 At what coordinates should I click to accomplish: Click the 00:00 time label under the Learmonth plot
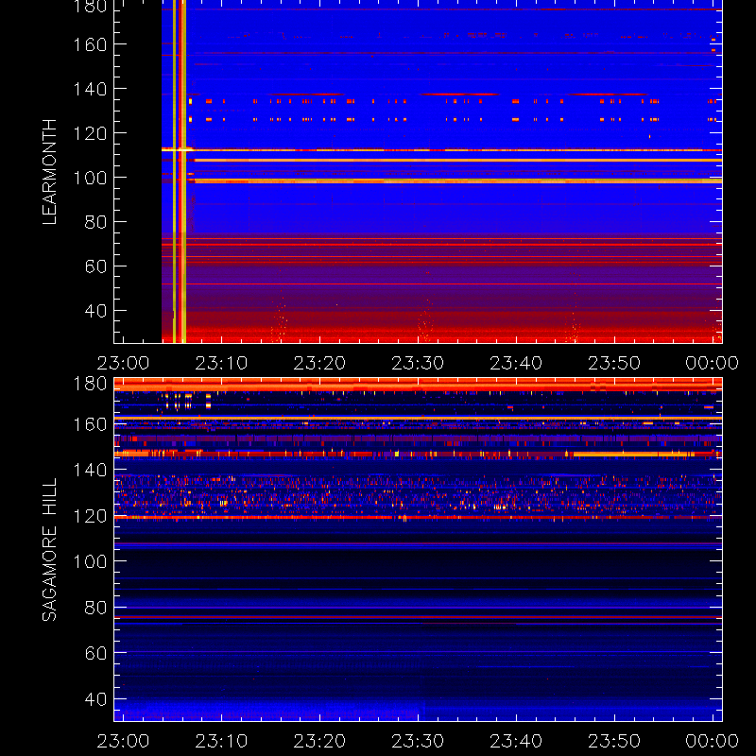pyautogui.click(x=713, y=363)
